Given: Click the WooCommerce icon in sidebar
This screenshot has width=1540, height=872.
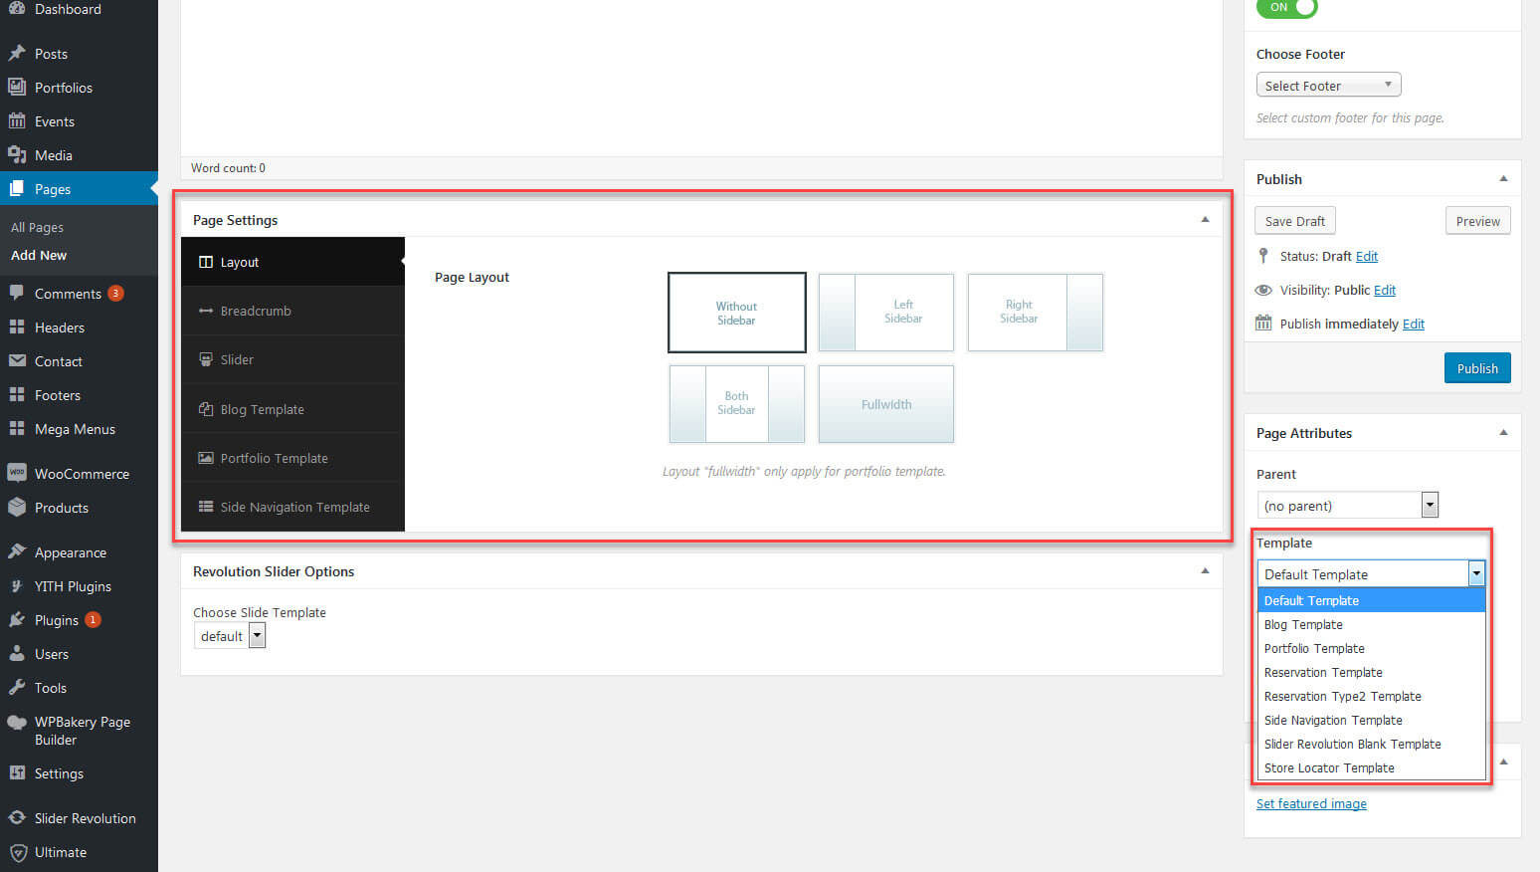Looking at the screenshot, I should [x=17, y=474].
